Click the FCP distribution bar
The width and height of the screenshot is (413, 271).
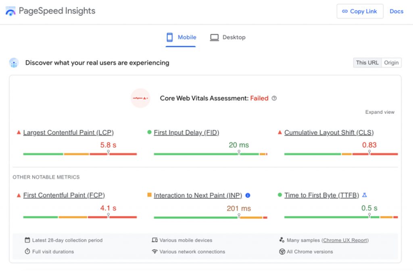tap(80, 217)
